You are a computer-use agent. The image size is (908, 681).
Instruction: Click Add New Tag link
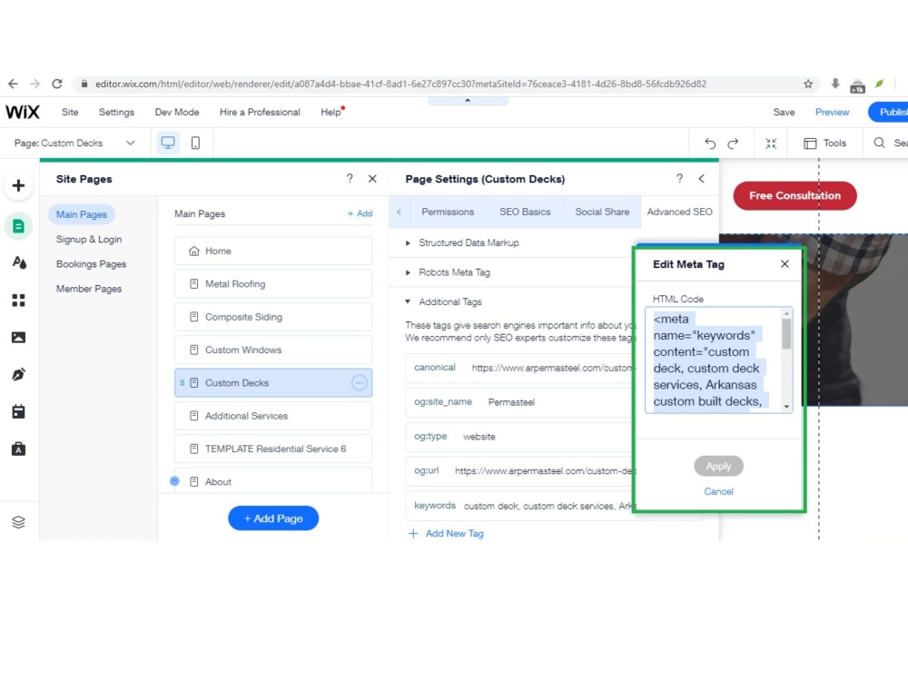446,533
